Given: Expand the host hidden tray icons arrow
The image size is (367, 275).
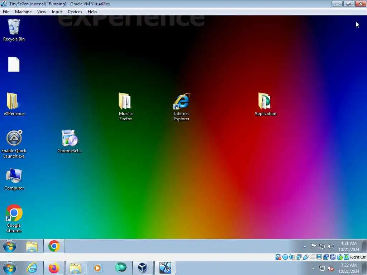Looking at the screenshot, I should 313,268.
